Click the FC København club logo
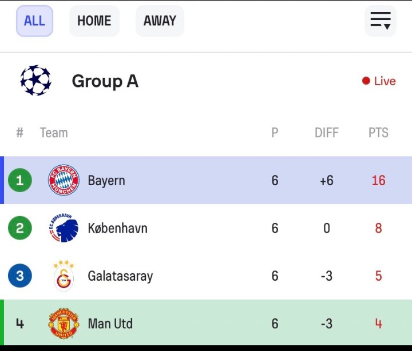 (64, 229)
